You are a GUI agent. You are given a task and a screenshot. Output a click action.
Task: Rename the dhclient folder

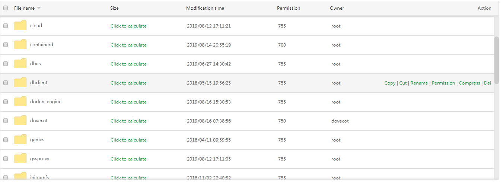pos(419,83)
